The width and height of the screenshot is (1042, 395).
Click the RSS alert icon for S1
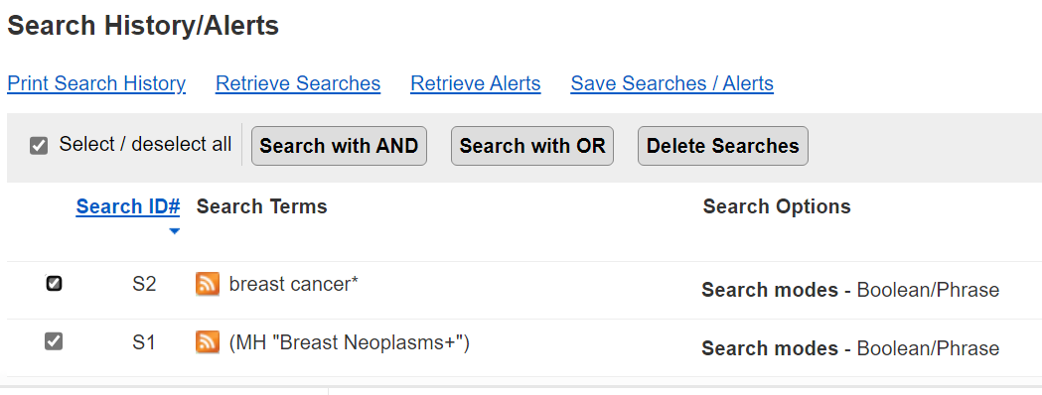[x=208, y=341]
